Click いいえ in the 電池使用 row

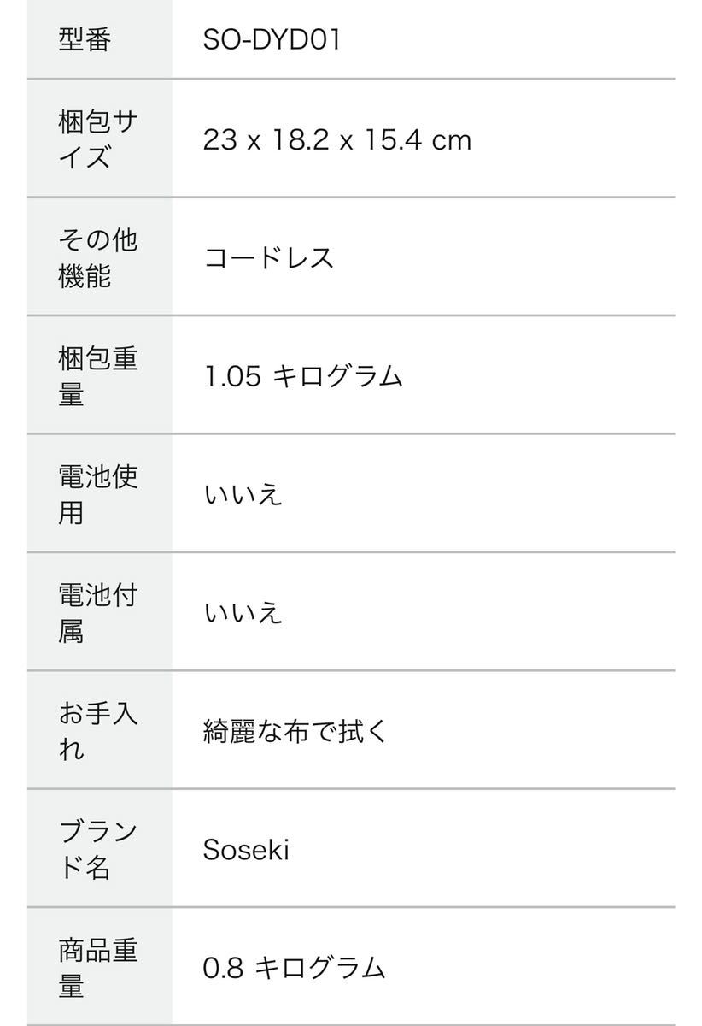pyautogui.click(x=243, y=494)
